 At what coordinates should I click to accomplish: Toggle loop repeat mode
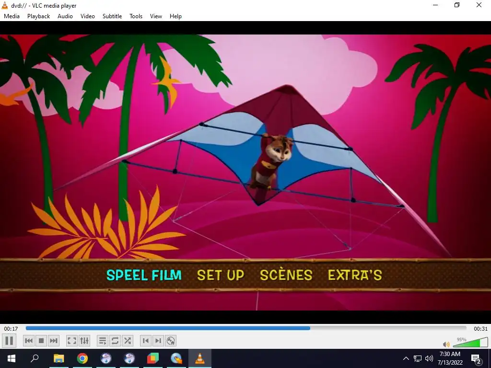[x=115, y=341]
